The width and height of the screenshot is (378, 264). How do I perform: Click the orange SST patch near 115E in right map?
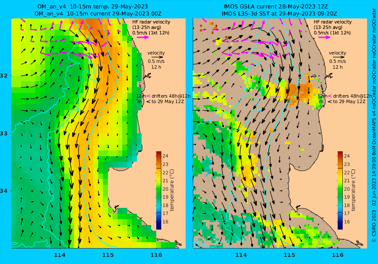[299, 91]
